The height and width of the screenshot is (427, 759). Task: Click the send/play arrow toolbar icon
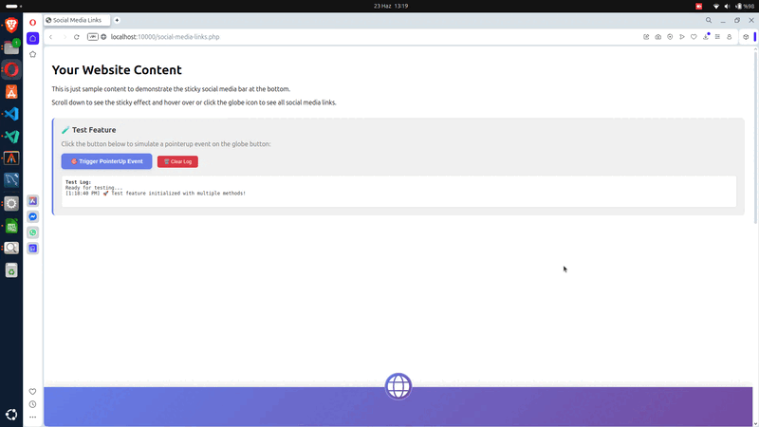(682, 37)
